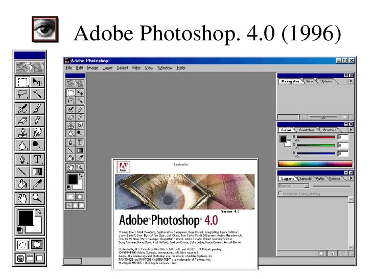
Task: Switch to the Info tab
Action: pos(309,81)
